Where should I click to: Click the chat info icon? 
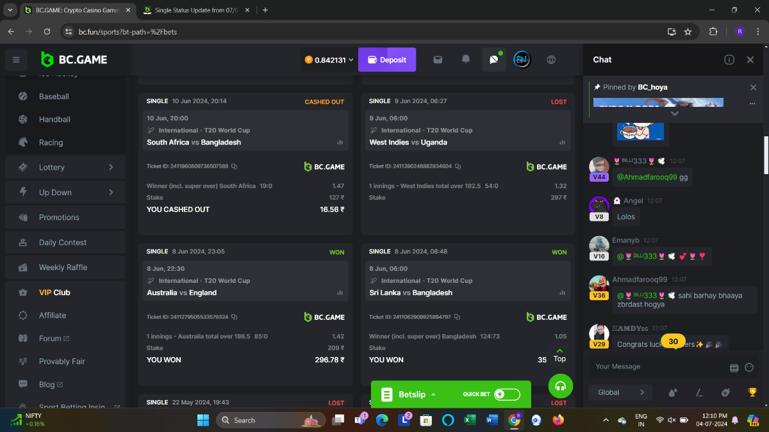pyautogui.click(x=729, y=60)
